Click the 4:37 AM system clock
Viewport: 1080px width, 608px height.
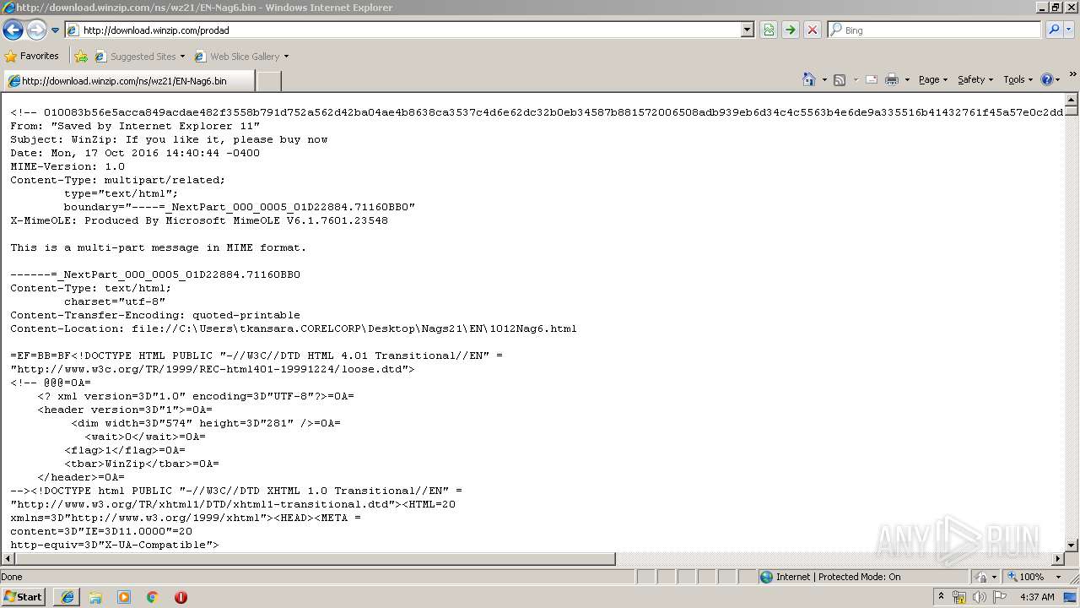pos(1037,597)
